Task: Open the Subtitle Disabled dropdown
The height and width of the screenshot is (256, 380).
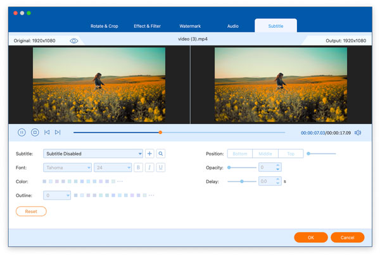Action: [93, 154]
